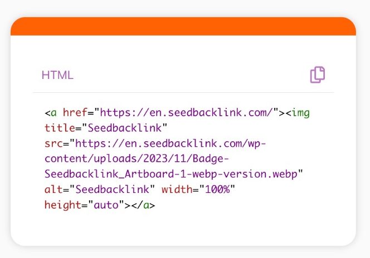Select the opening <a tag
The width and height of the screenshot is (370, 258).
(51, 113)
